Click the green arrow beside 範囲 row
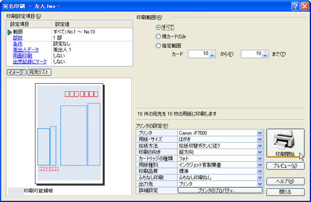The image size is (311, 202). (x=10, y=32)
